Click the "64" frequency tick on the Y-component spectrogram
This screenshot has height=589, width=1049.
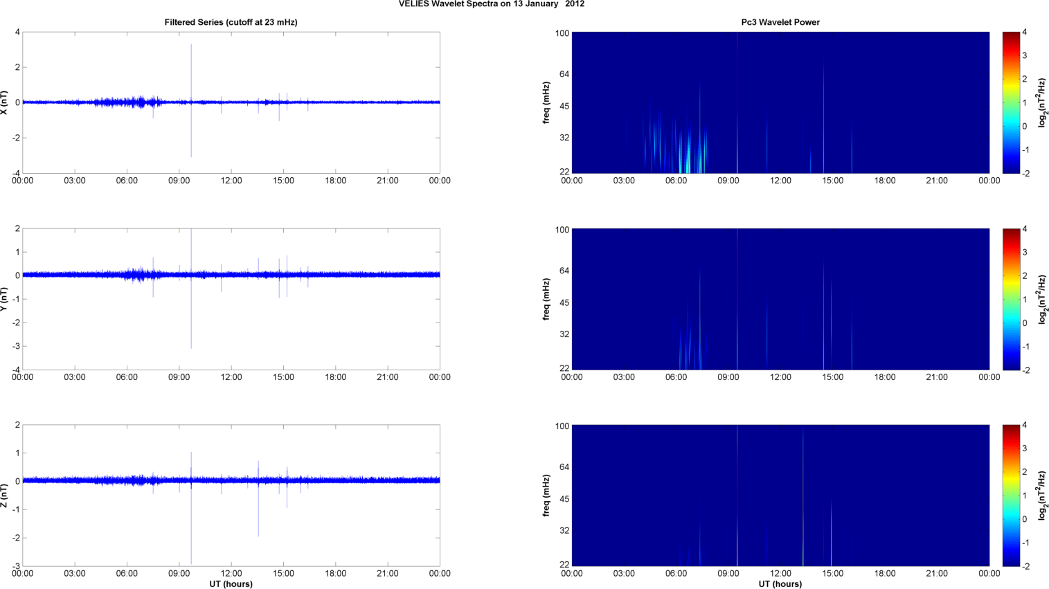coord(564,271)
